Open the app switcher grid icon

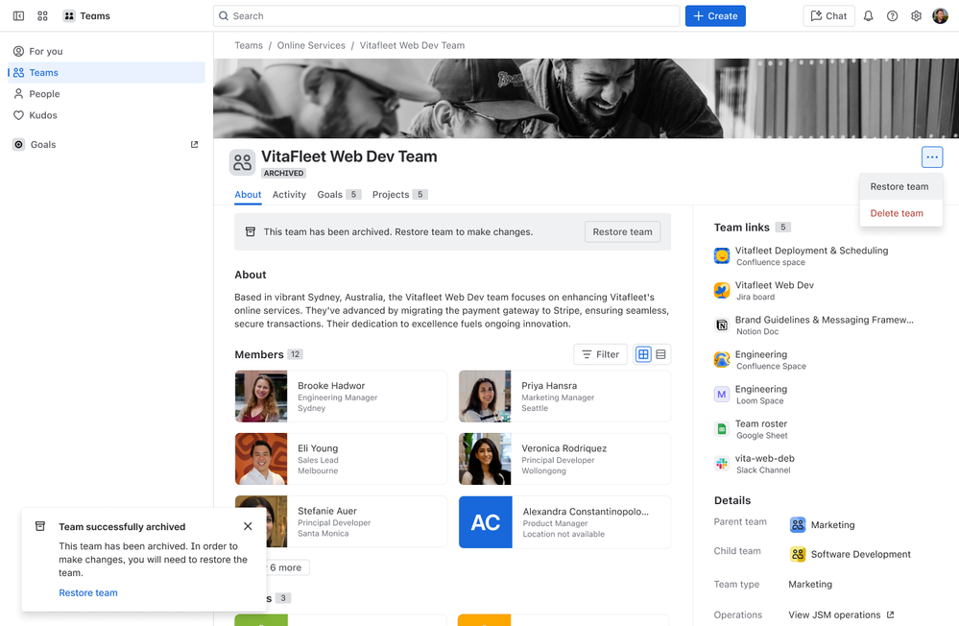tap(42, 16)
